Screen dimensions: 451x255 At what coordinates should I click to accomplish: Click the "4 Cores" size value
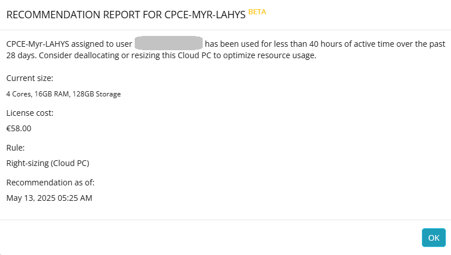click(x=17, y=94)
